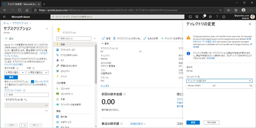Click the blue 変更 button
Screen dimensions: 256x128
[193, 122]
